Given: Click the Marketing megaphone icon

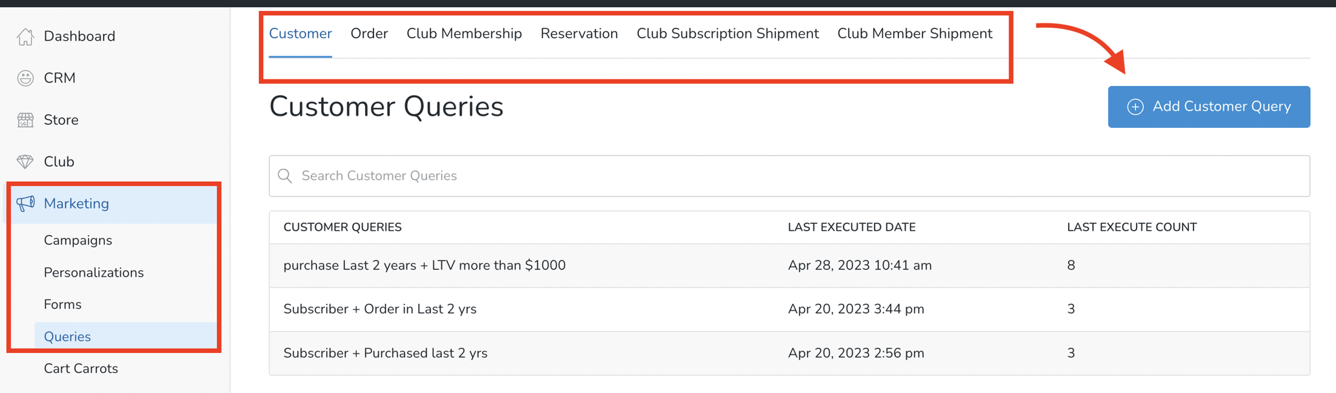Looking at the screenshot, I should (x=26, y=203).
